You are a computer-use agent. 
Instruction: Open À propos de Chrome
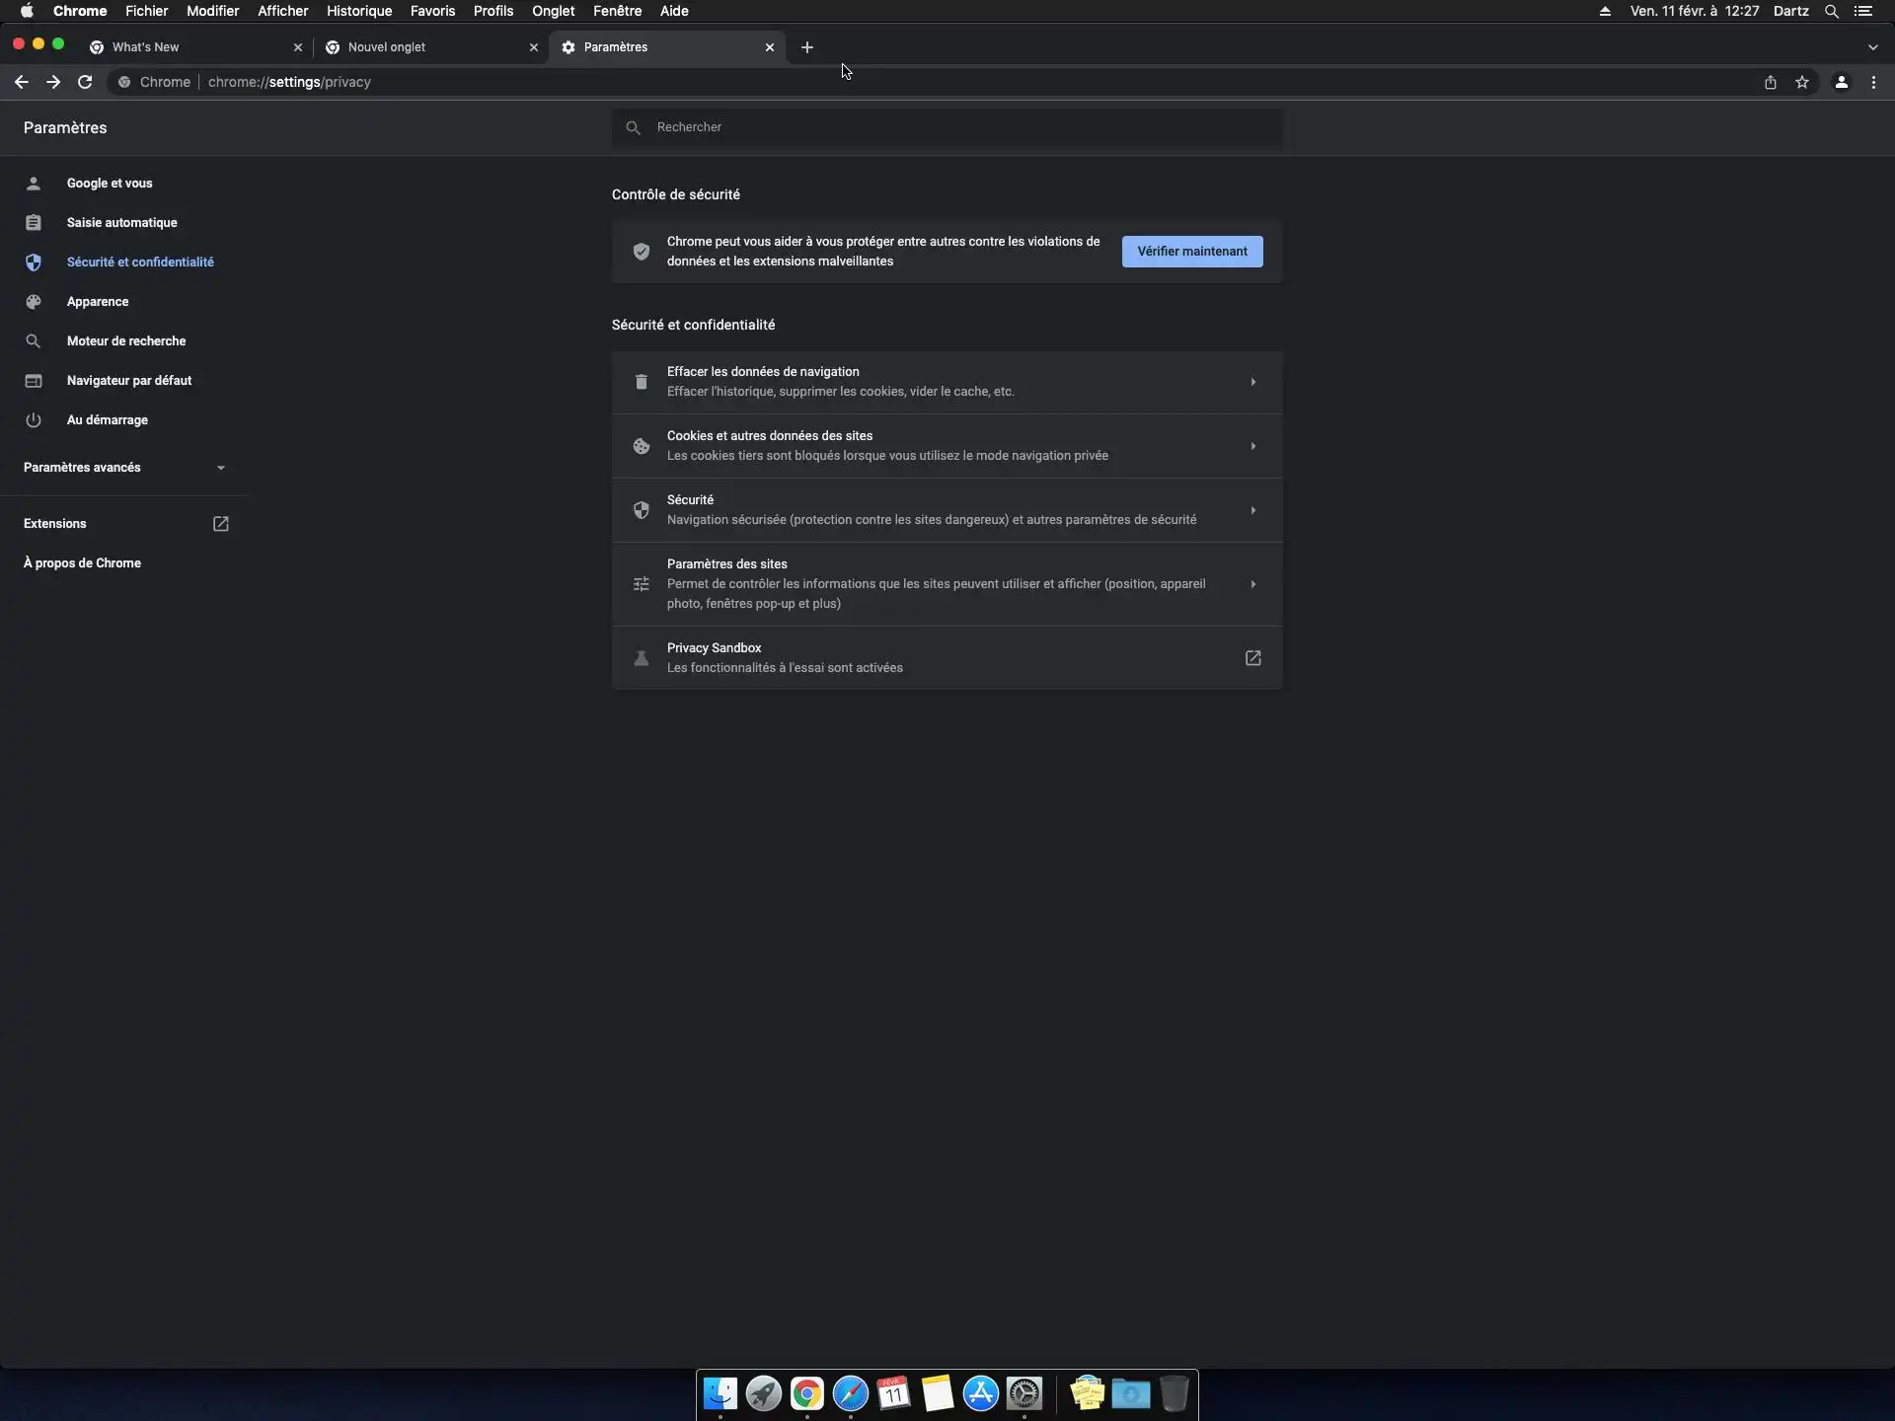click(x=82, y=563)
